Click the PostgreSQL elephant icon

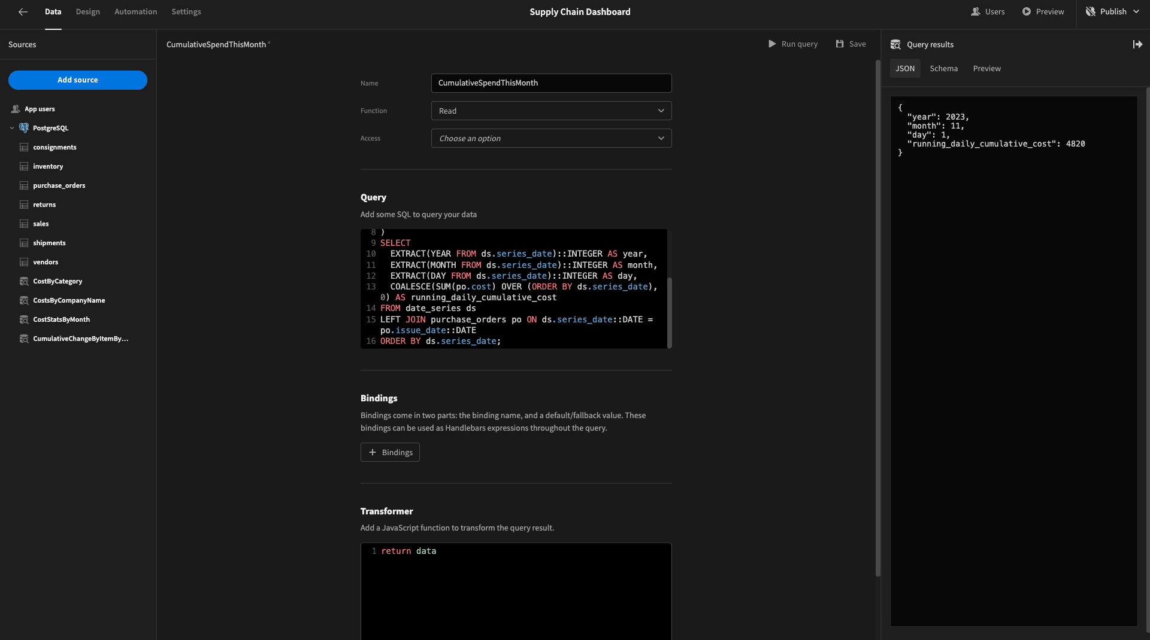[24, 128]
